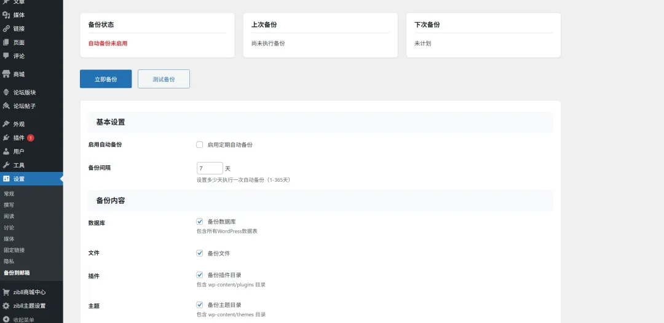Click the 设置 settings sliders icon
664x323 pixels.
[6, 179]
